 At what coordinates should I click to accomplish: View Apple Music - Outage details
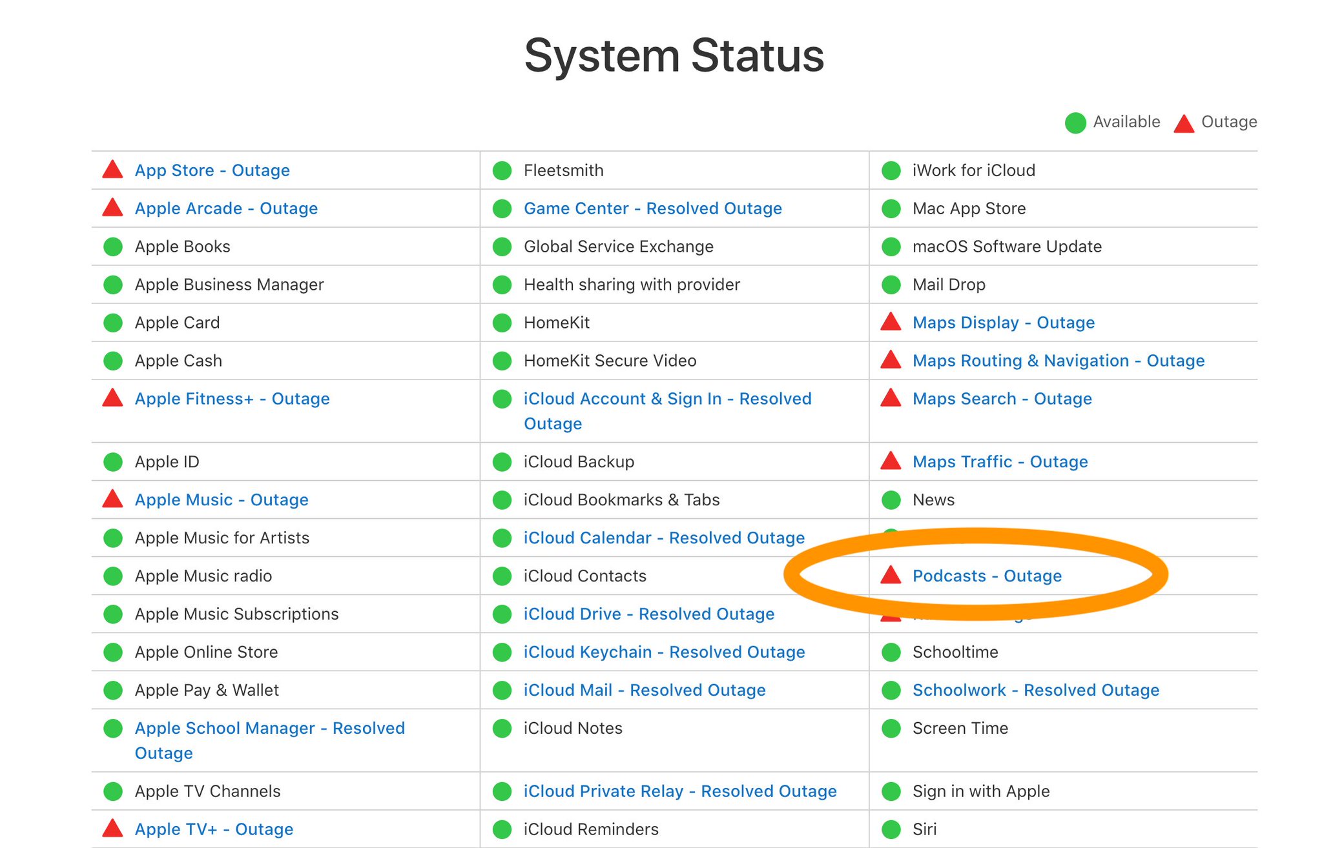coord(222,500)
